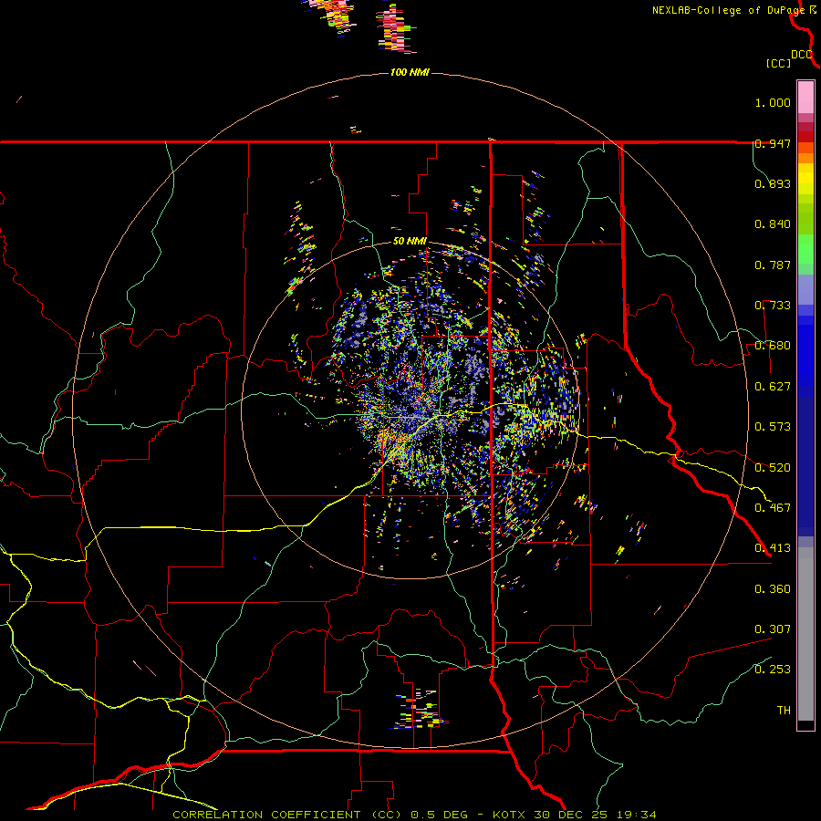
Task: Select the 0.627 scale value
Action: (x=773, y=387)
